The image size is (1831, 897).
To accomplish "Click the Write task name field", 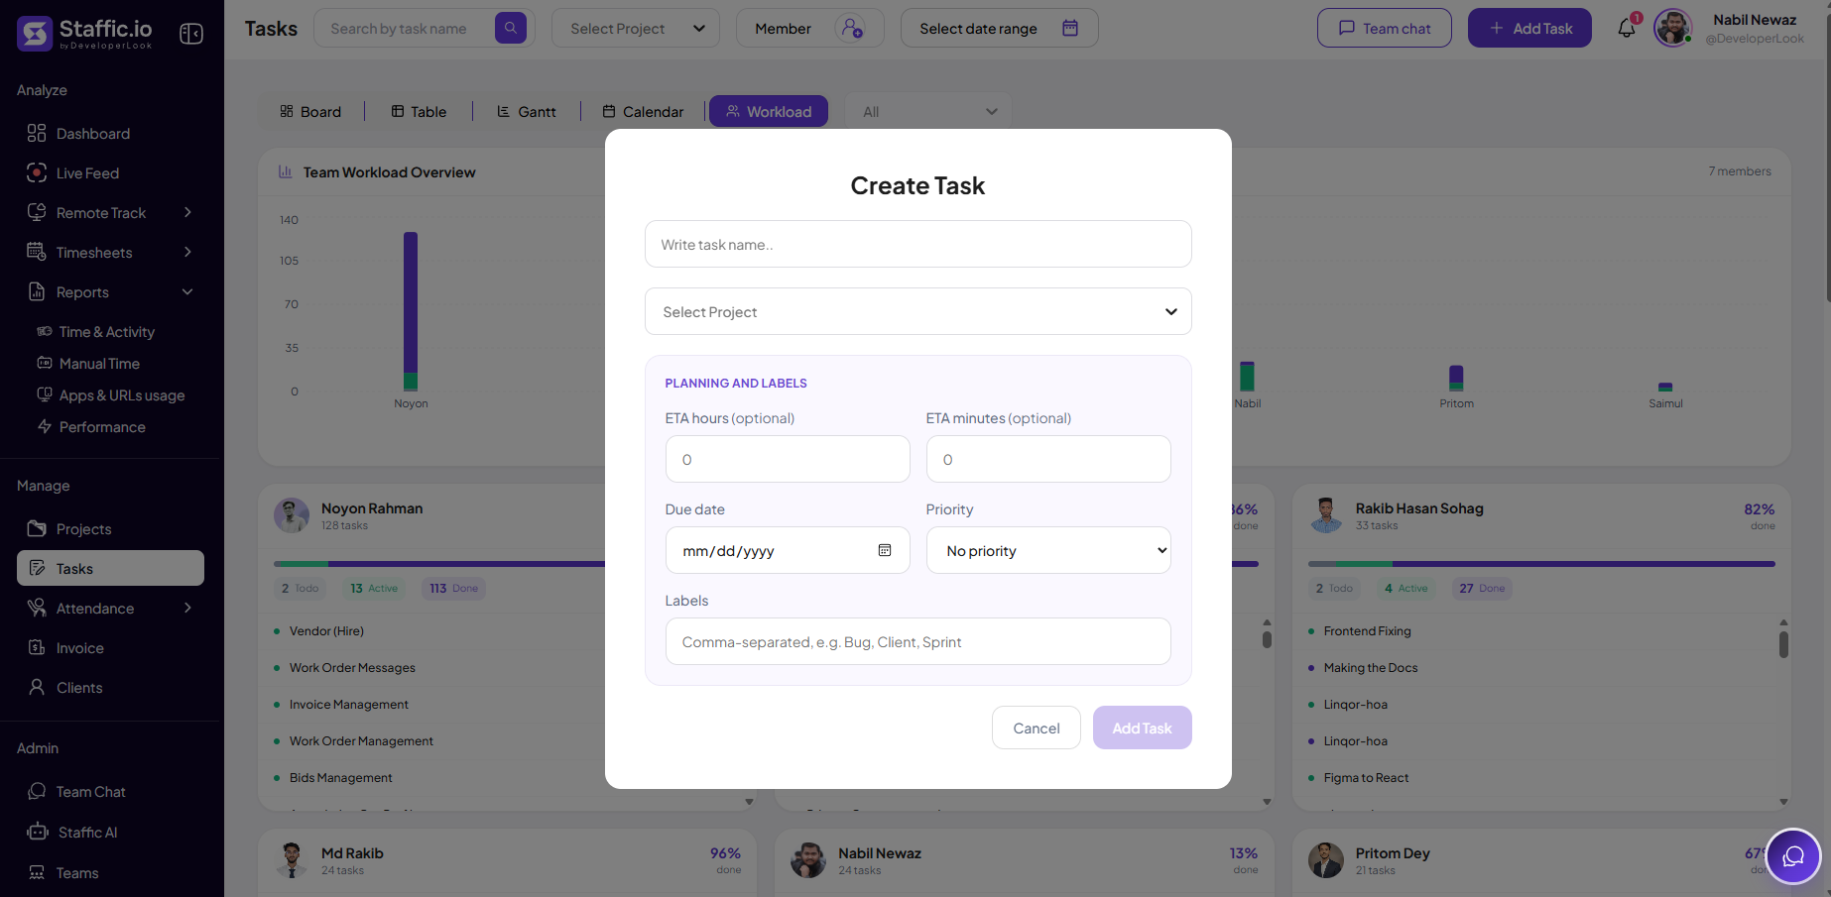I will [x=918, y=244].
